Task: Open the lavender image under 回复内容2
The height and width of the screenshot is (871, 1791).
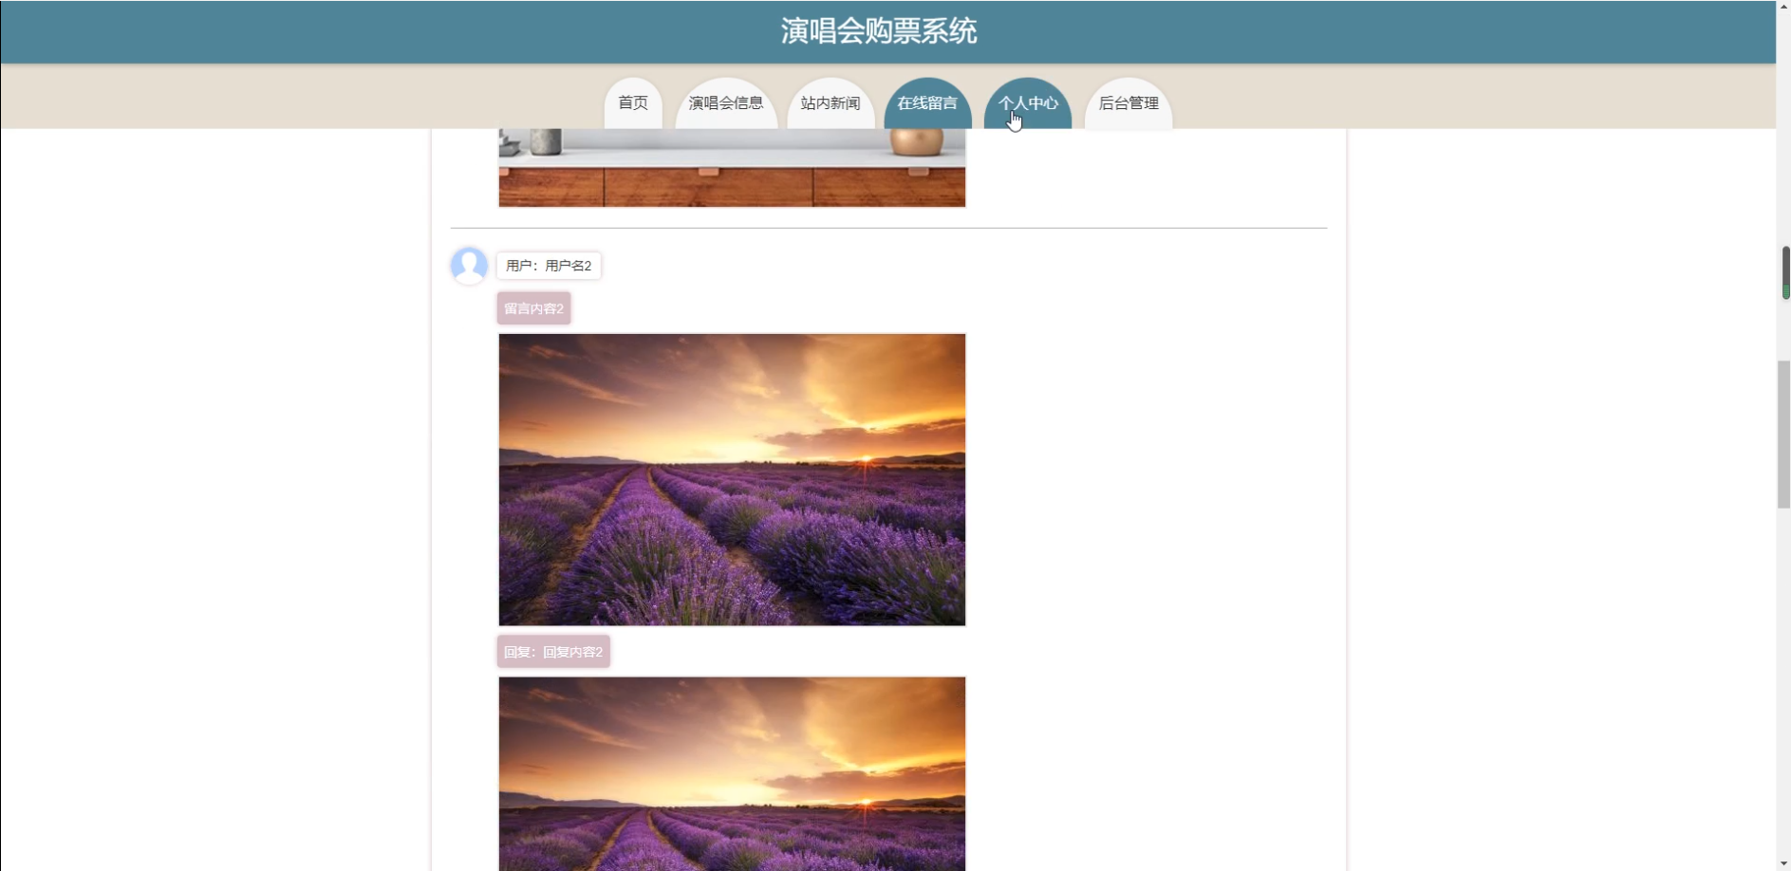Action: (732, 774)
